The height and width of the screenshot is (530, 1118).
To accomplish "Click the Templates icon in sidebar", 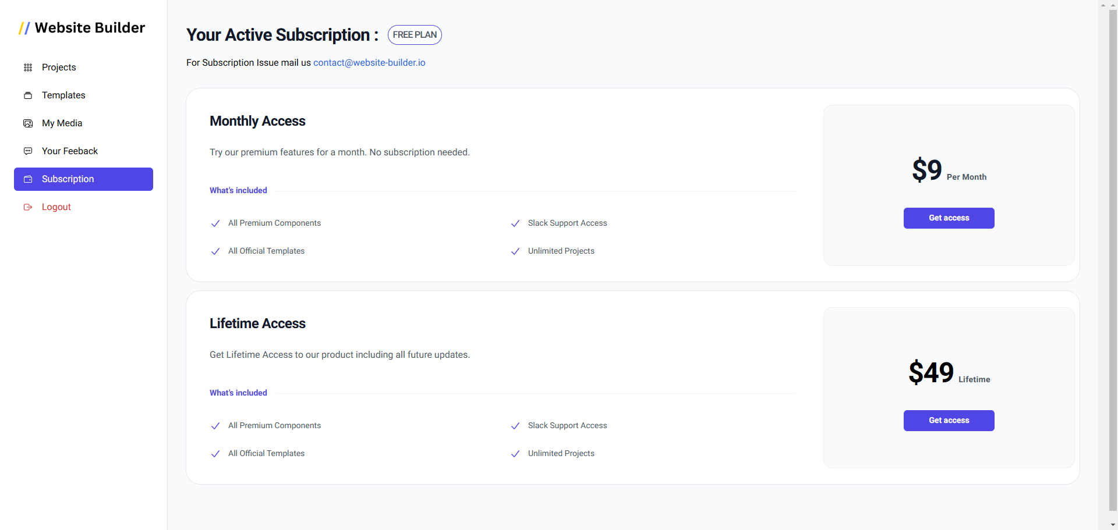I will click(x=28, y=95).
